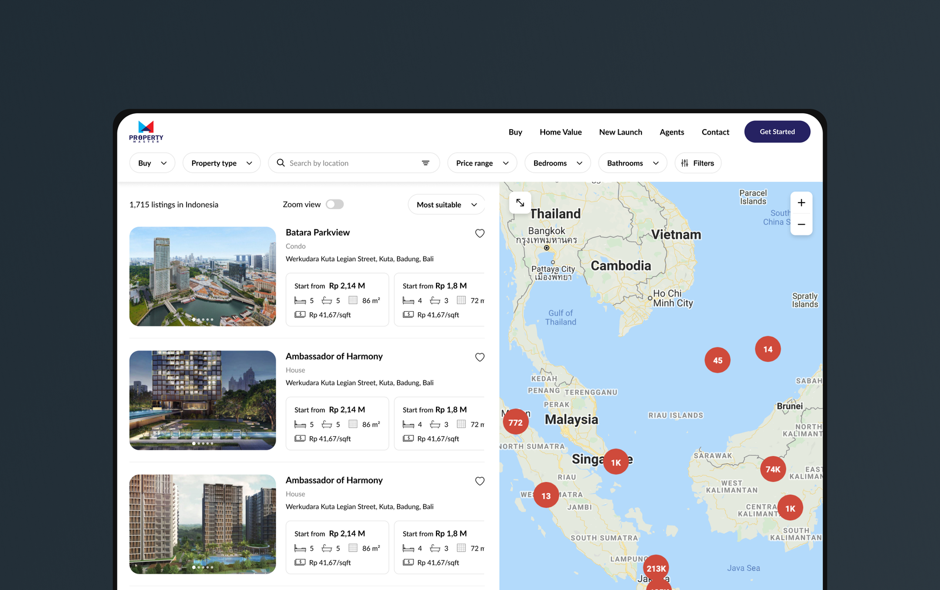940x590 pixels.
Task: Favorite the Batara Parkview listing
Action: [479, 233]
